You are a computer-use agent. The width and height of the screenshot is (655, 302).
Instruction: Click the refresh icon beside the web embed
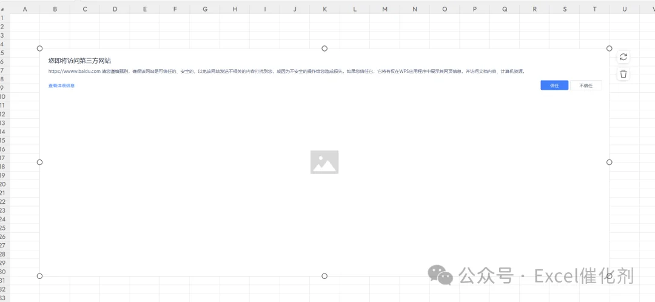coord(623,57)
